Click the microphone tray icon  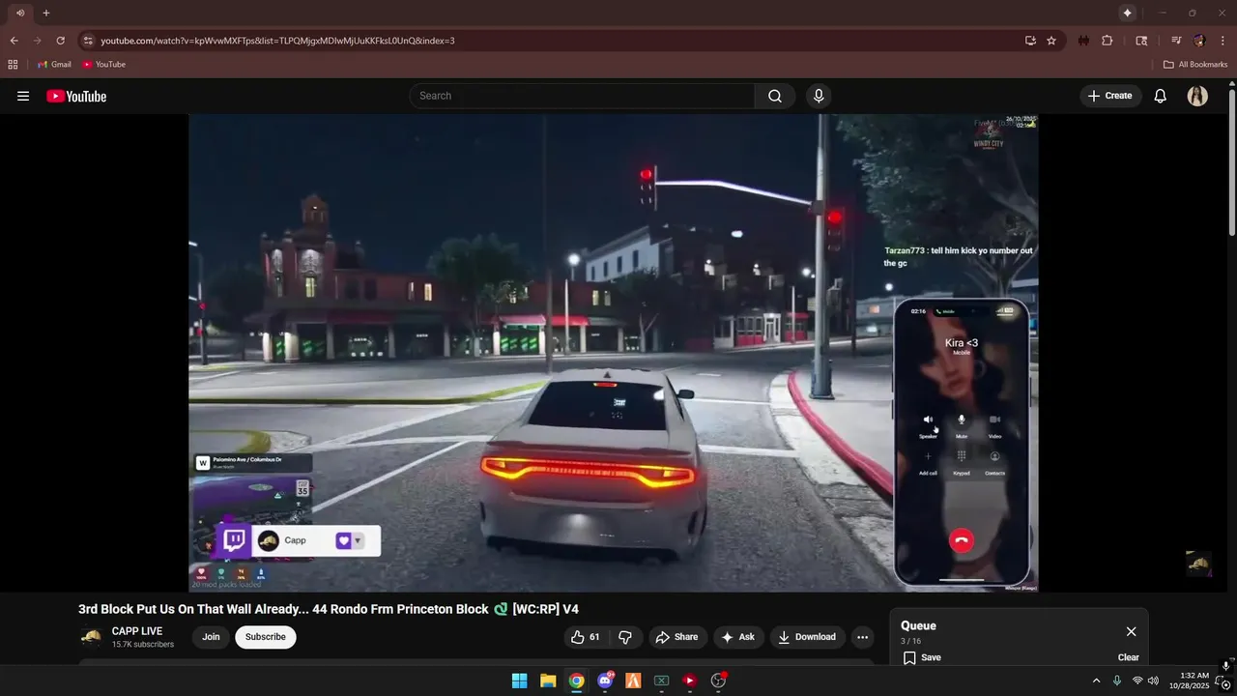pyautogui.click(x=1117, y=681)
